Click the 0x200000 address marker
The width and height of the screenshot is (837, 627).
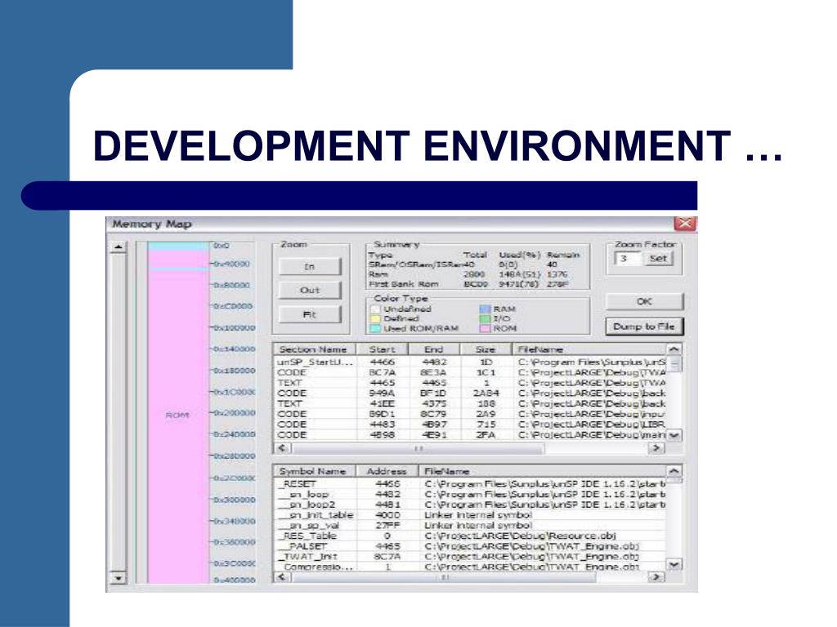click(234, 413)
